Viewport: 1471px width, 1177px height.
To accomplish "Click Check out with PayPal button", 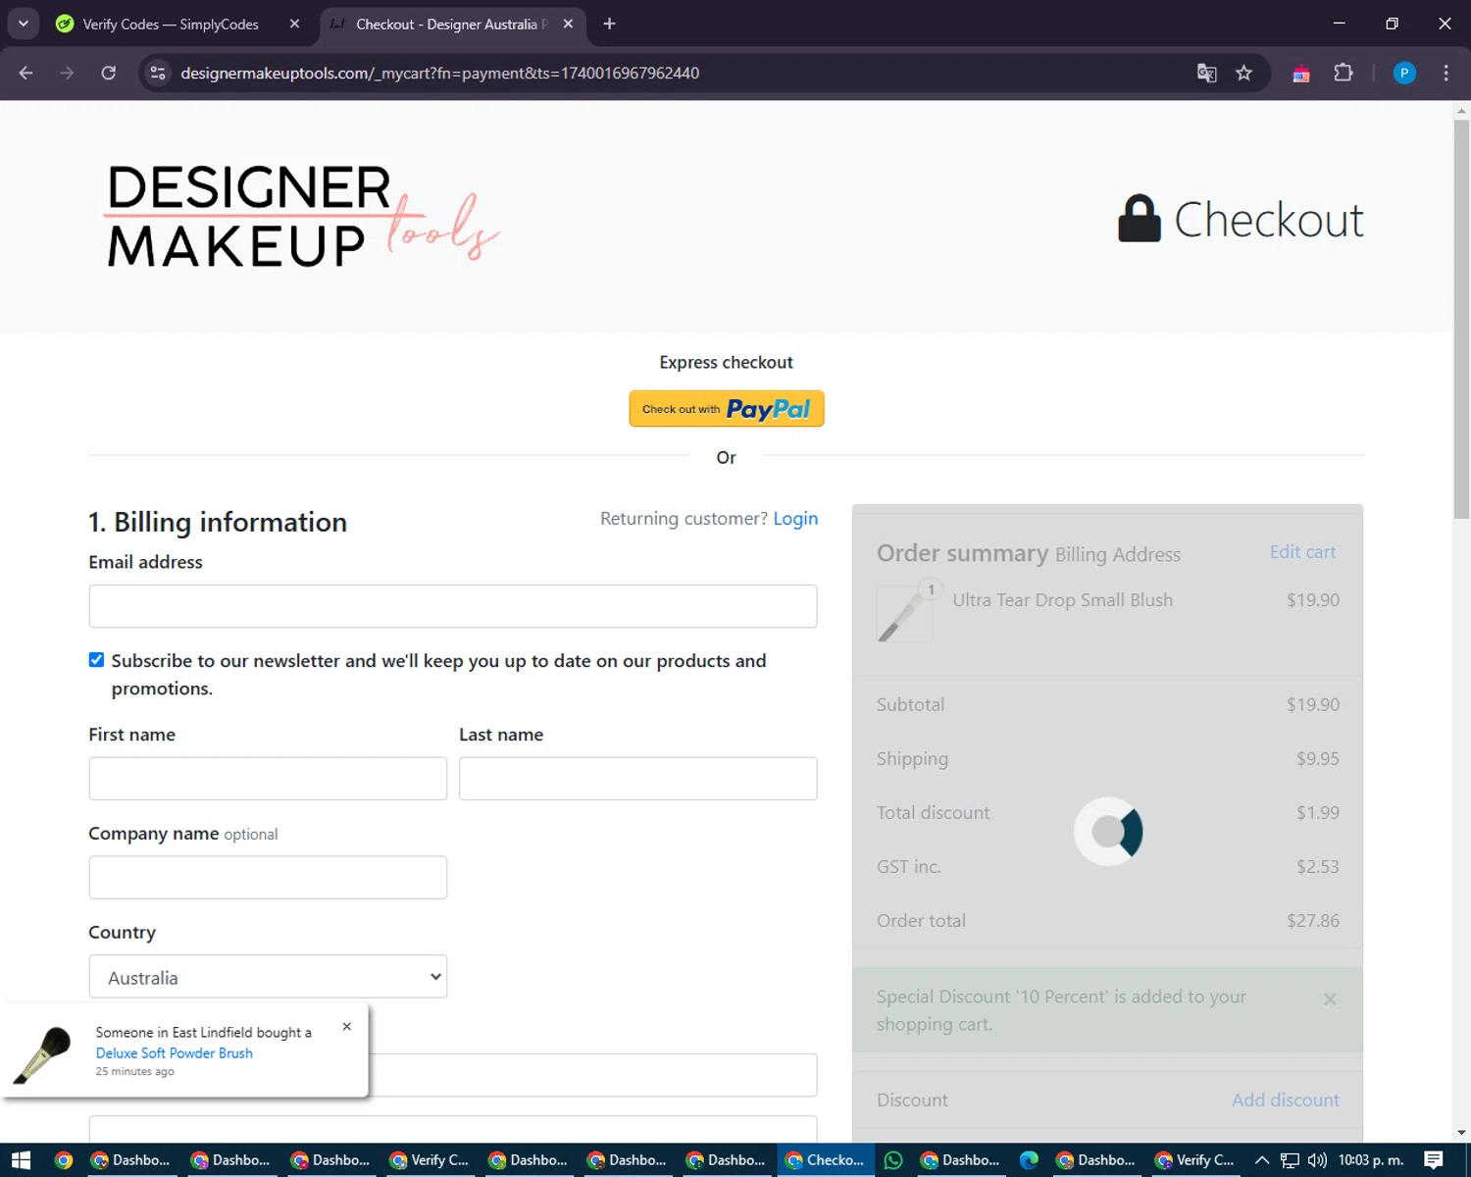I will click(727, 409).
